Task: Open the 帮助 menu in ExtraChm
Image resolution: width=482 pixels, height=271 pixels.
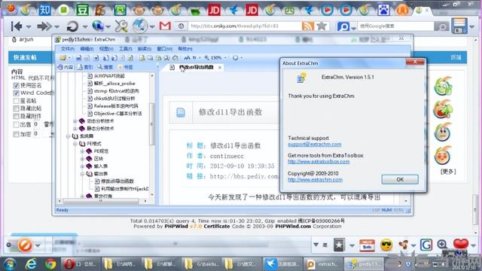Action: pyautogui.click(x=185, y=49)
